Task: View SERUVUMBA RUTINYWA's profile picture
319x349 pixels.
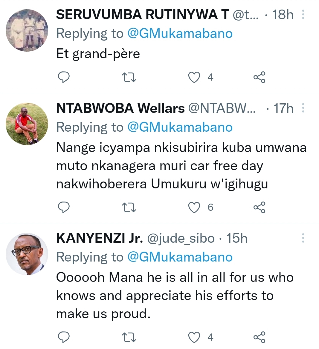Action: (x=27, y=30)
